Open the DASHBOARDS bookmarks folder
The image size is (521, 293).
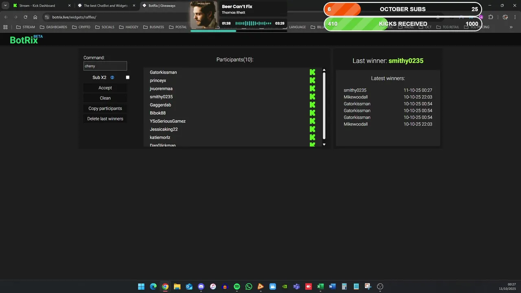53,27
